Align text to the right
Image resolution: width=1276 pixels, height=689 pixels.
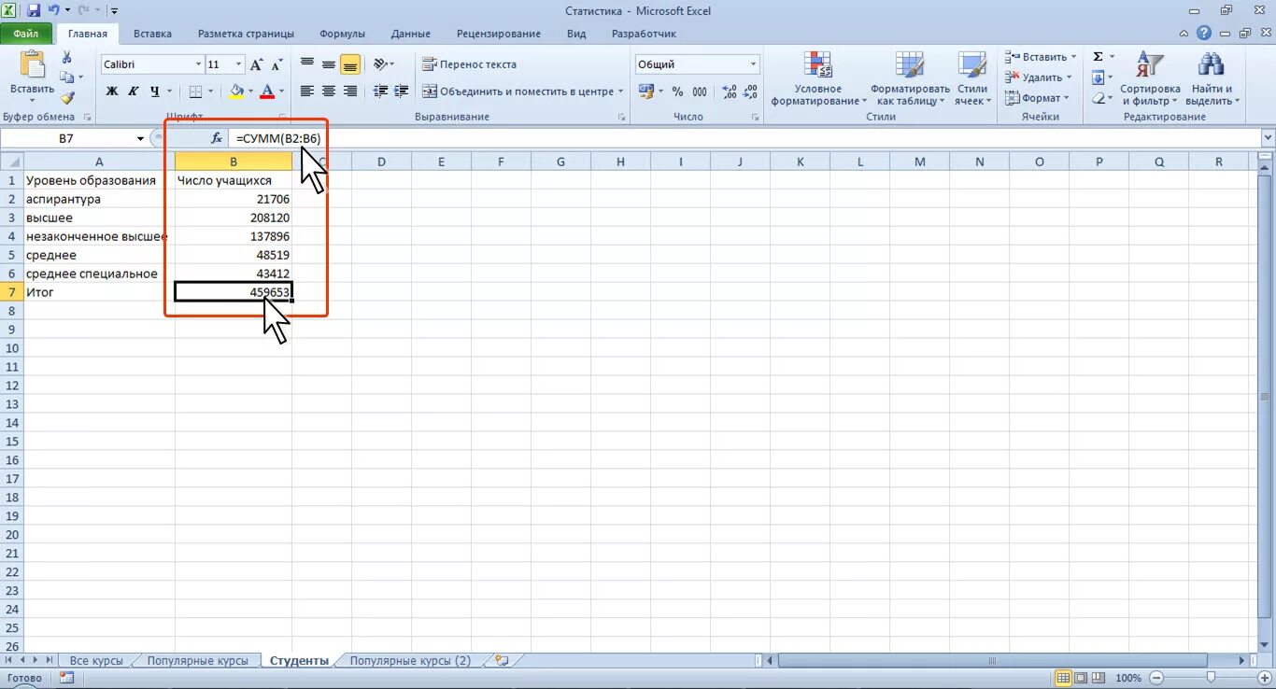click(350, 91)
